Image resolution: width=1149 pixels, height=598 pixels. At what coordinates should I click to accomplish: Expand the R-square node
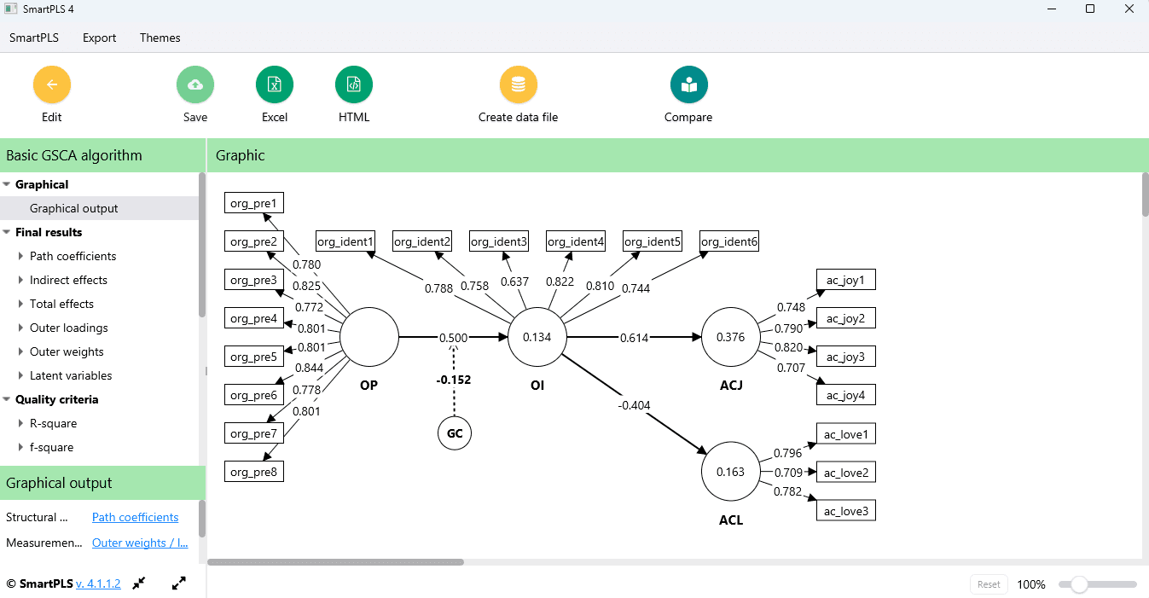[x=21, y=423]
